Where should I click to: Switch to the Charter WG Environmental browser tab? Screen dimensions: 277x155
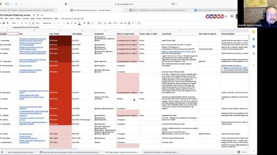click(216, 10)
